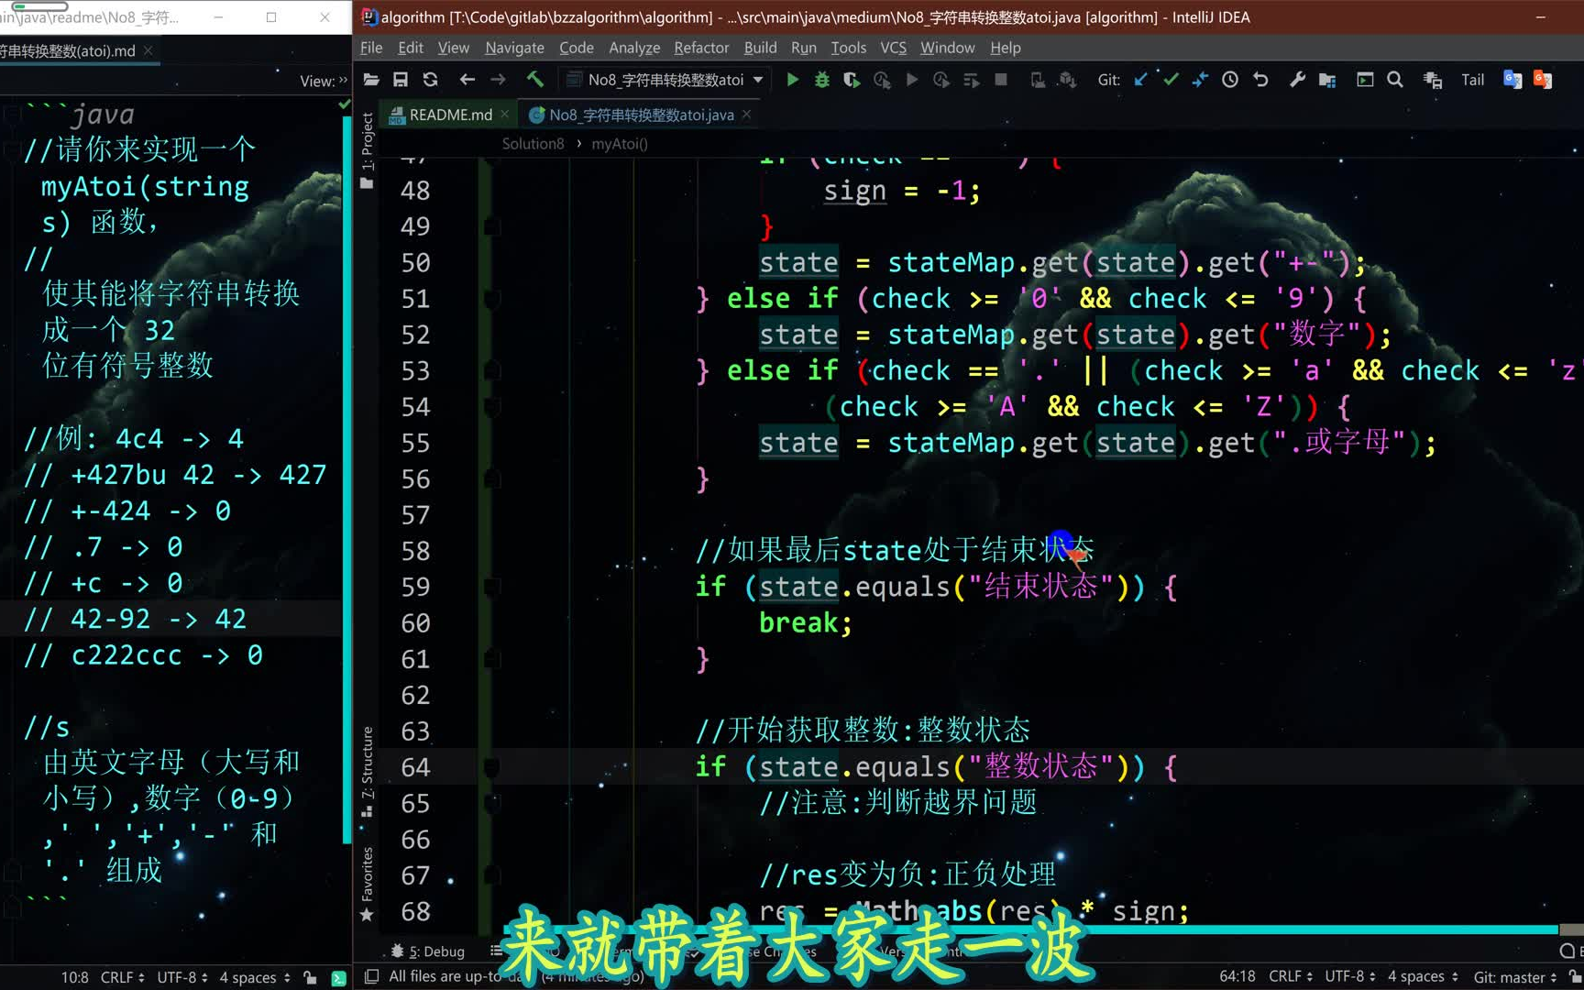Open file folder icon in IntelliJ toolbar
1584x990 pixels.
click(371, 80)
